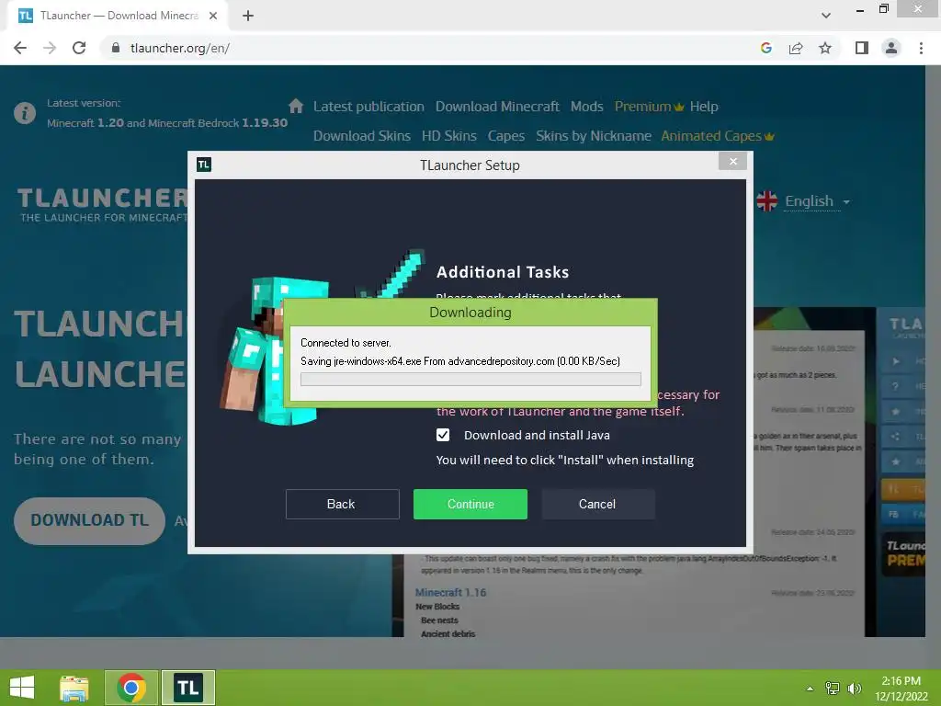Open the Help menu item
941x706 pixels.
point(704,107)
